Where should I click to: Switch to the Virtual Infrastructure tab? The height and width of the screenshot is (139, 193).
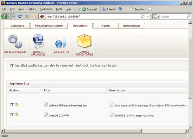click(x=49, y=26)
